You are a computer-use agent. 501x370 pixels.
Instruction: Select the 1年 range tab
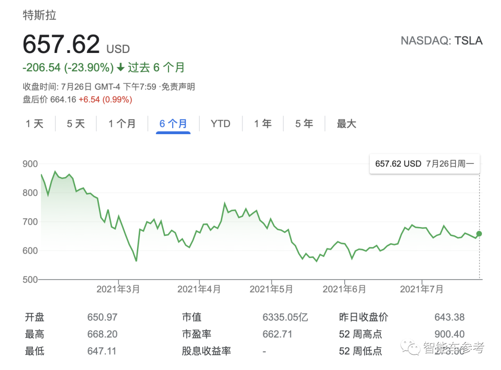pyautogui.click(x=263, y=123)
